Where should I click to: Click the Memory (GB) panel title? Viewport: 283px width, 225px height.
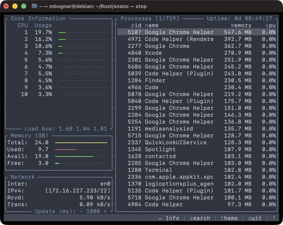pos(29,135)
